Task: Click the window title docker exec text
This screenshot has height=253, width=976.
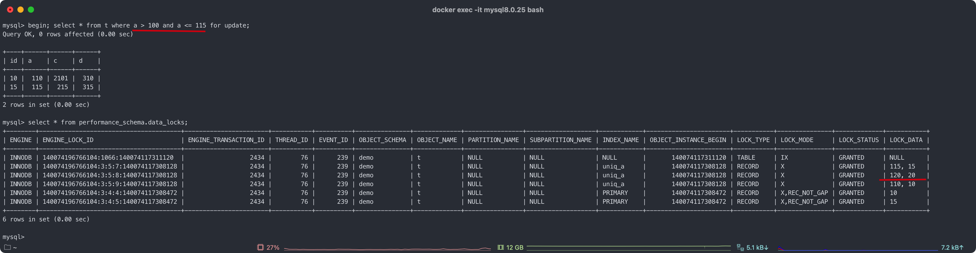Action: coord(488,10)
